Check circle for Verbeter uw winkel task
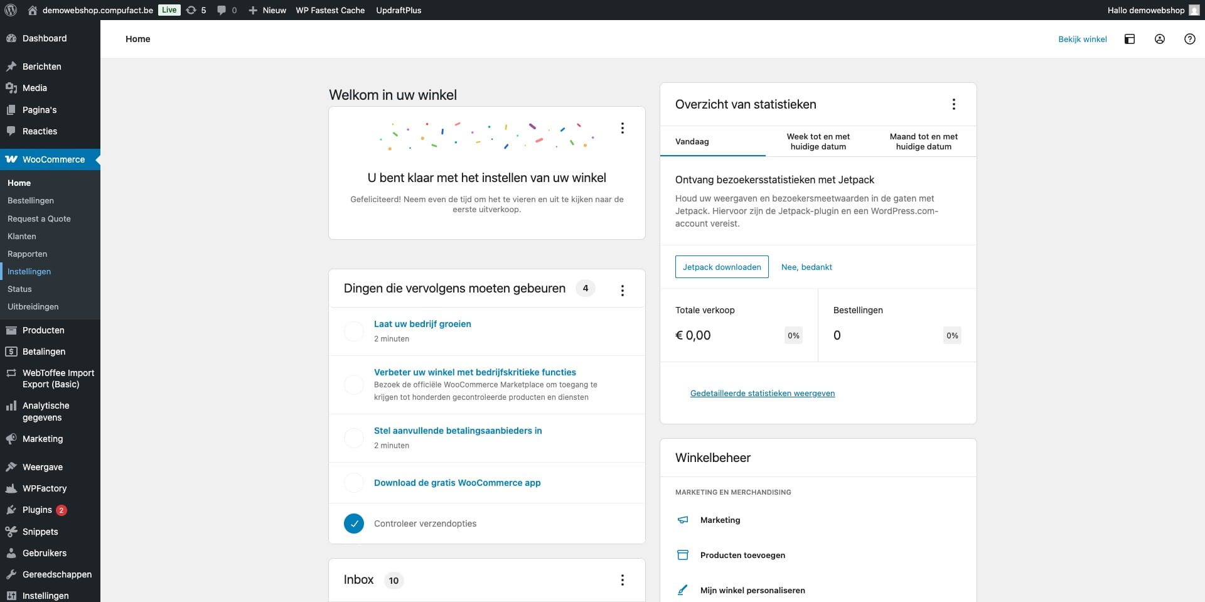 (354, 385)
